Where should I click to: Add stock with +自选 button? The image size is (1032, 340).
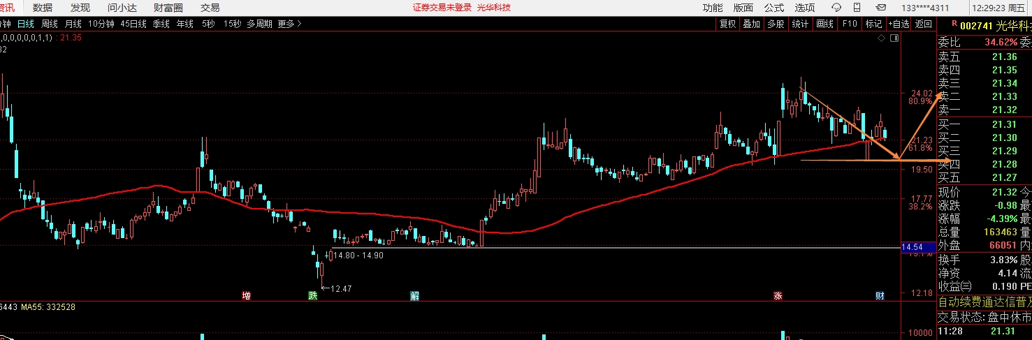[899, 24]
